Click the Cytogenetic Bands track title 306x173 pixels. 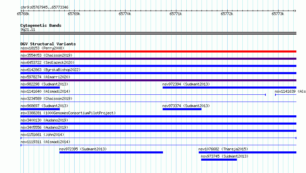click(x=41, y=25)
